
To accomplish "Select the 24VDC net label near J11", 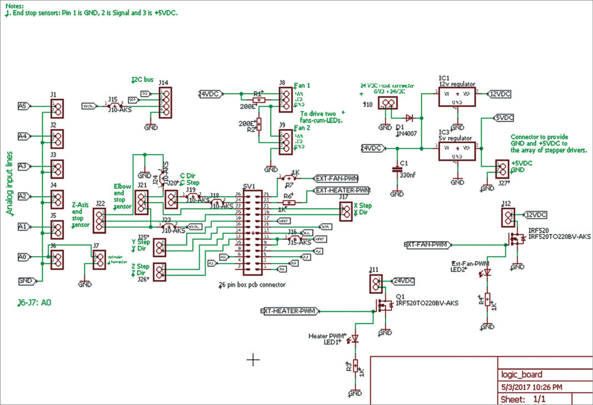I will click(404, 281).
